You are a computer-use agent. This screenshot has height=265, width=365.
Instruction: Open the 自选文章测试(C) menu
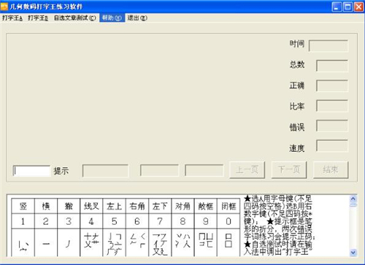[75, 18]
